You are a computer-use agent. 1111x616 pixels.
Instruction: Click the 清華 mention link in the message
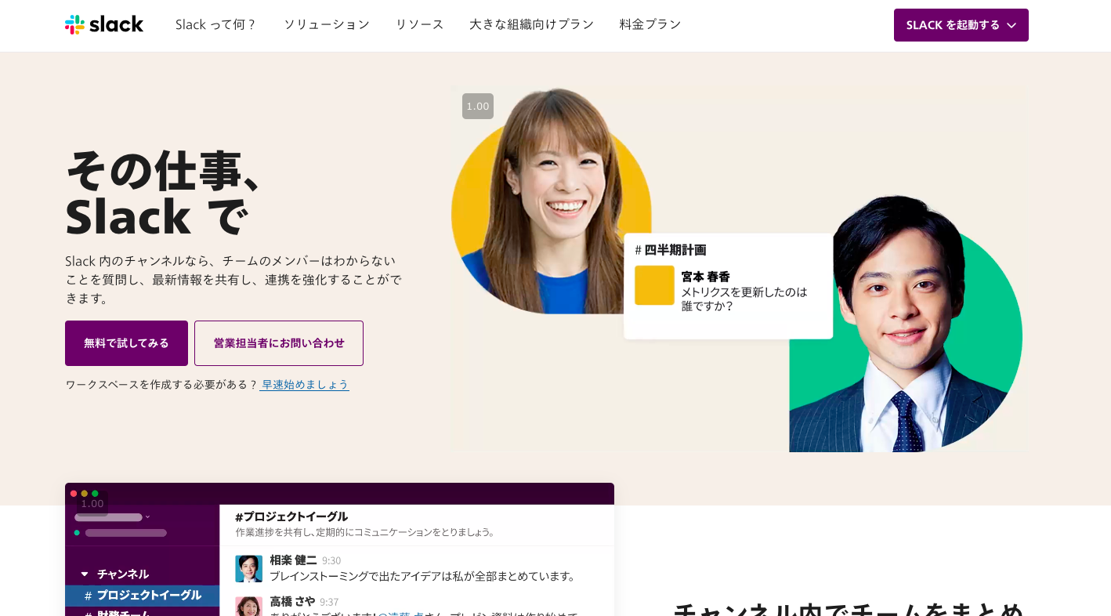point(399,614)
